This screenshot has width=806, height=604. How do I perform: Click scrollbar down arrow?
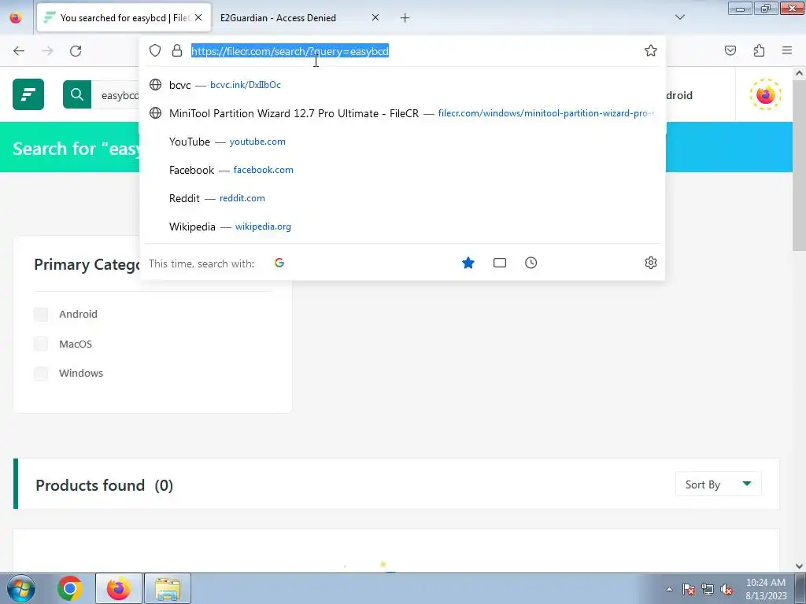tap(799, 566)
